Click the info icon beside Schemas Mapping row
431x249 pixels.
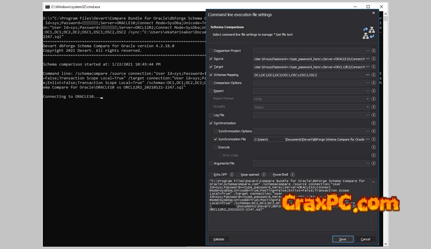tap(373, 75)
